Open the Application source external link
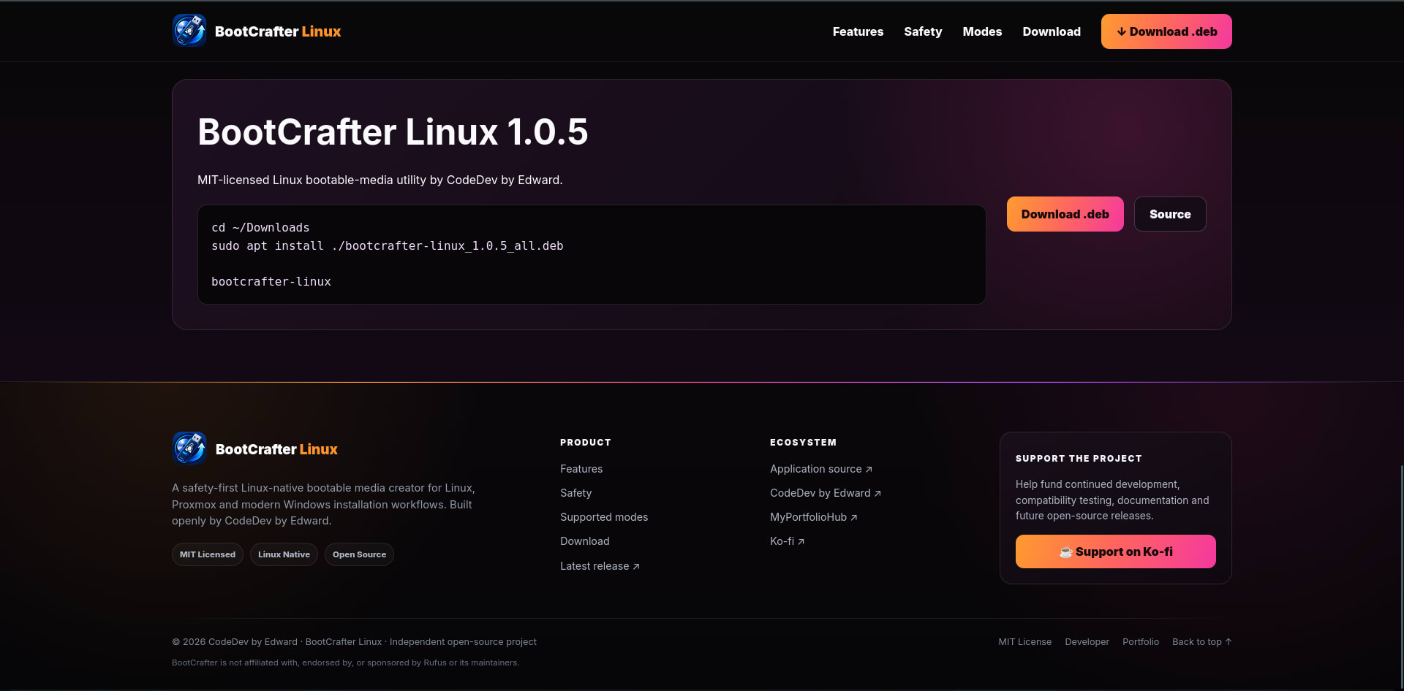 [821, 469]
